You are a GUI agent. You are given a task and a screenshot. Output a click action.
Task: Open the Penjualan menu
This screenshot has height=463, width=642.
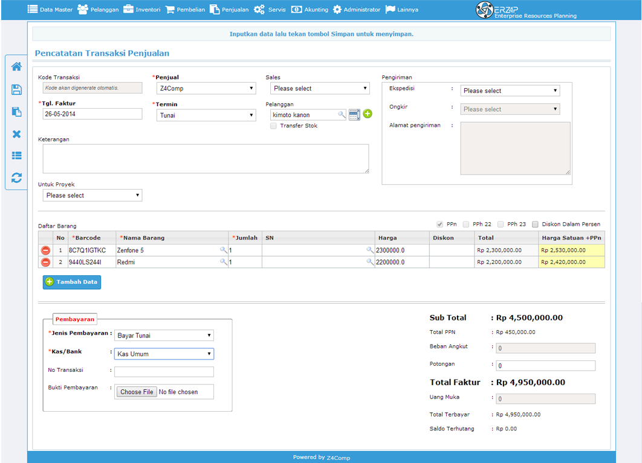229,10
